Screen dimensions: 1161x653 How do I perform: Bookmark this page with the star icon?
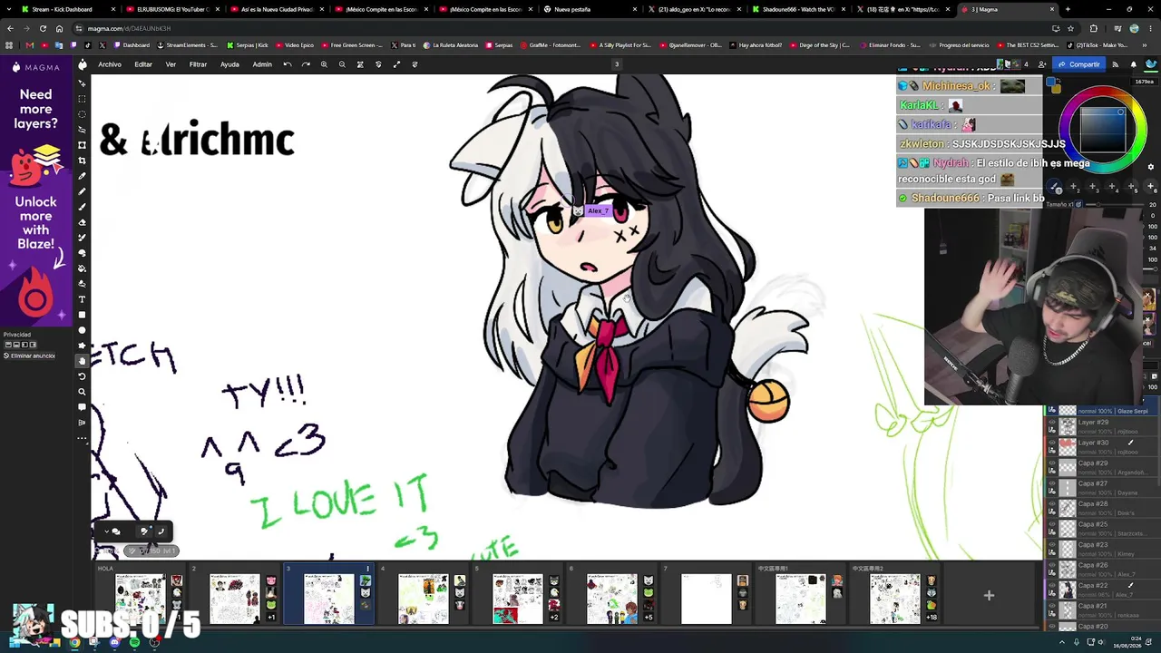1068,28
